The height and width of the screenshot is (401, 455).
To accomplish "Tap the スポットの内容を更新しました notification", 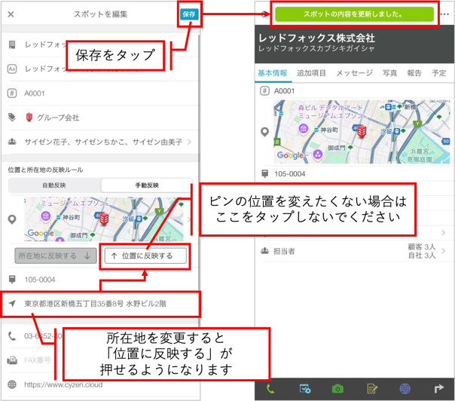I will (354, 14).
